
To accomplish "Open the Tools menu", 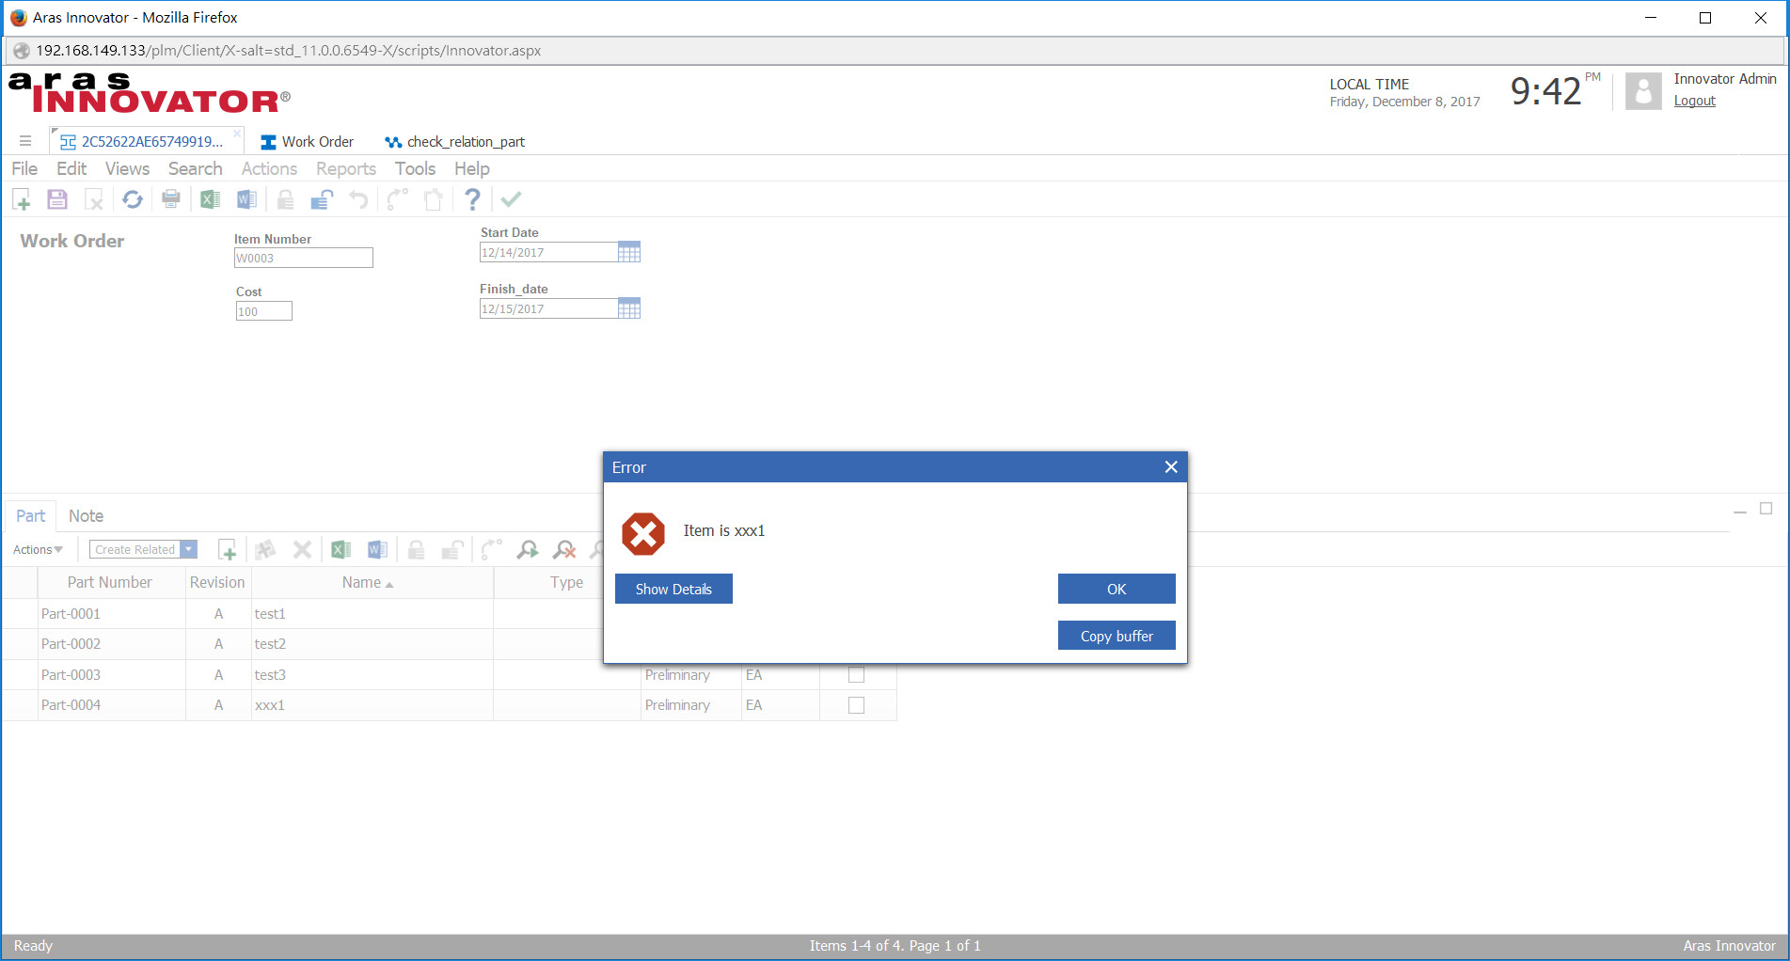I will click(x=415, y=168).
